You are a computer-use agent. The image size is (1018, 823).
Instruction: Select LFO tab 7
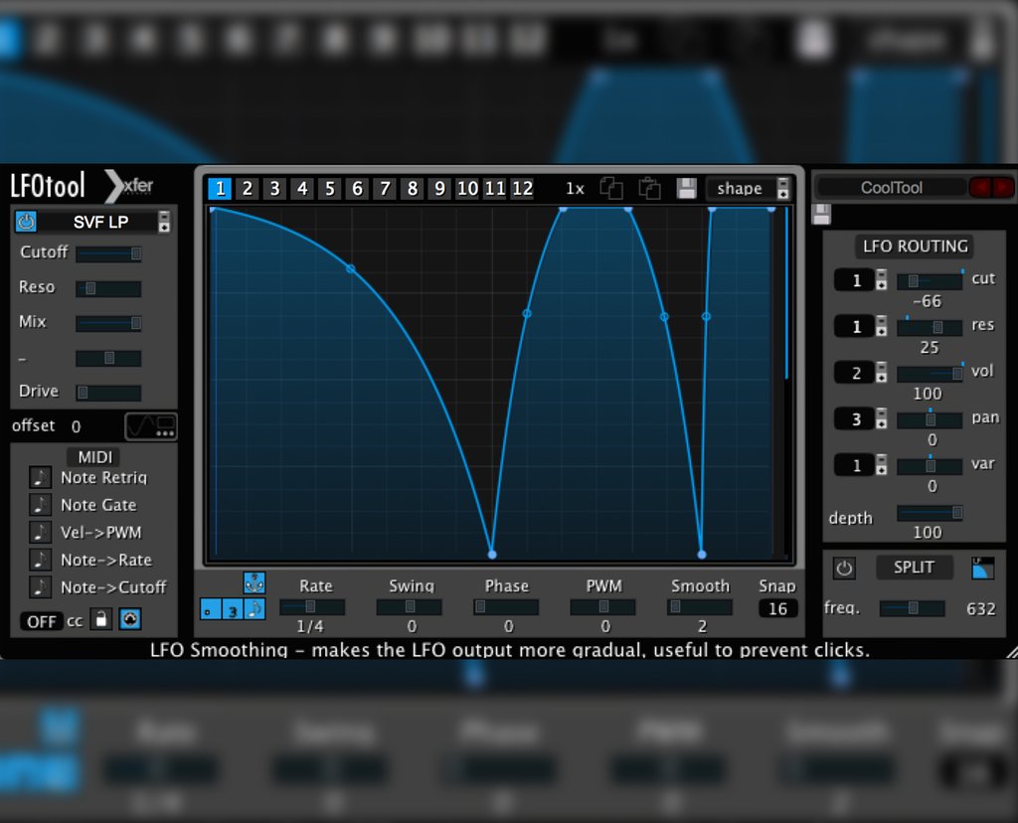(x=385, y=188)
